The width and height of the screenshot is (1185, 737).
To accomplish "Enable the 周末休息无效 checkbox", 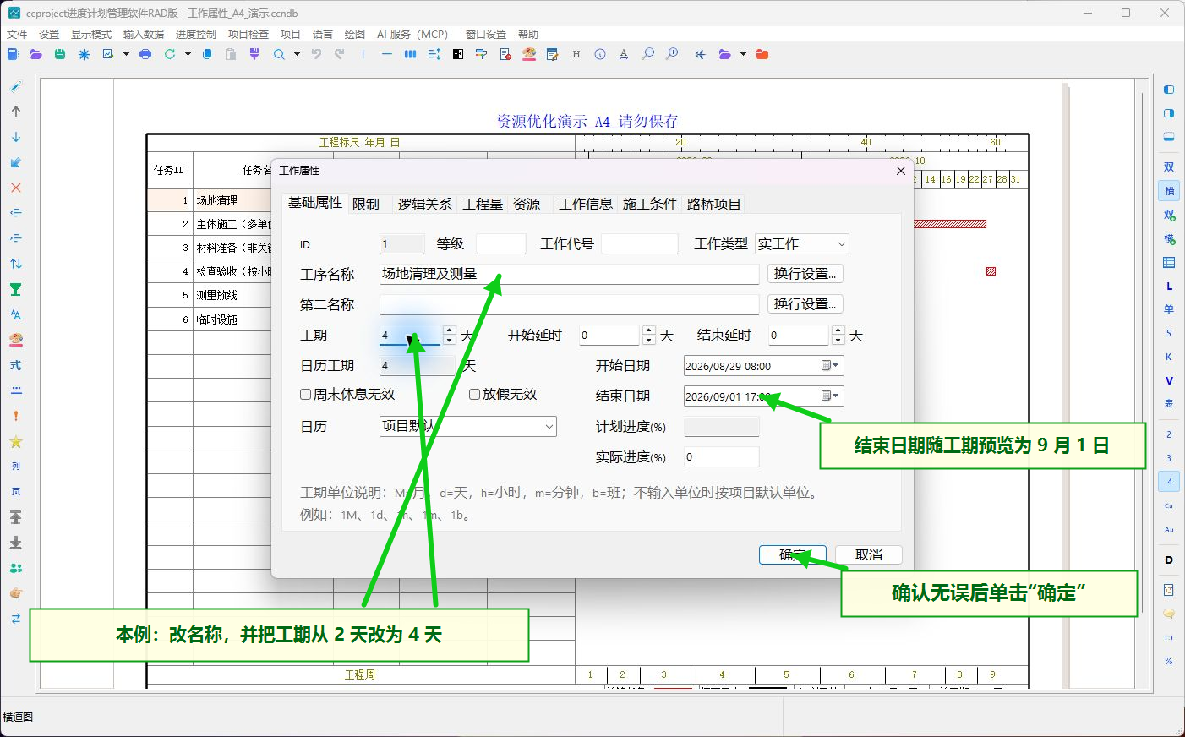I will pos(306,394).
